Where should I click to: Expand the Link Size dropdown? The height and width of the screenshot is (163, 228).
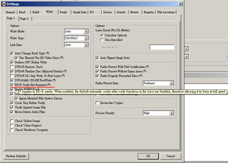[86, 45]
